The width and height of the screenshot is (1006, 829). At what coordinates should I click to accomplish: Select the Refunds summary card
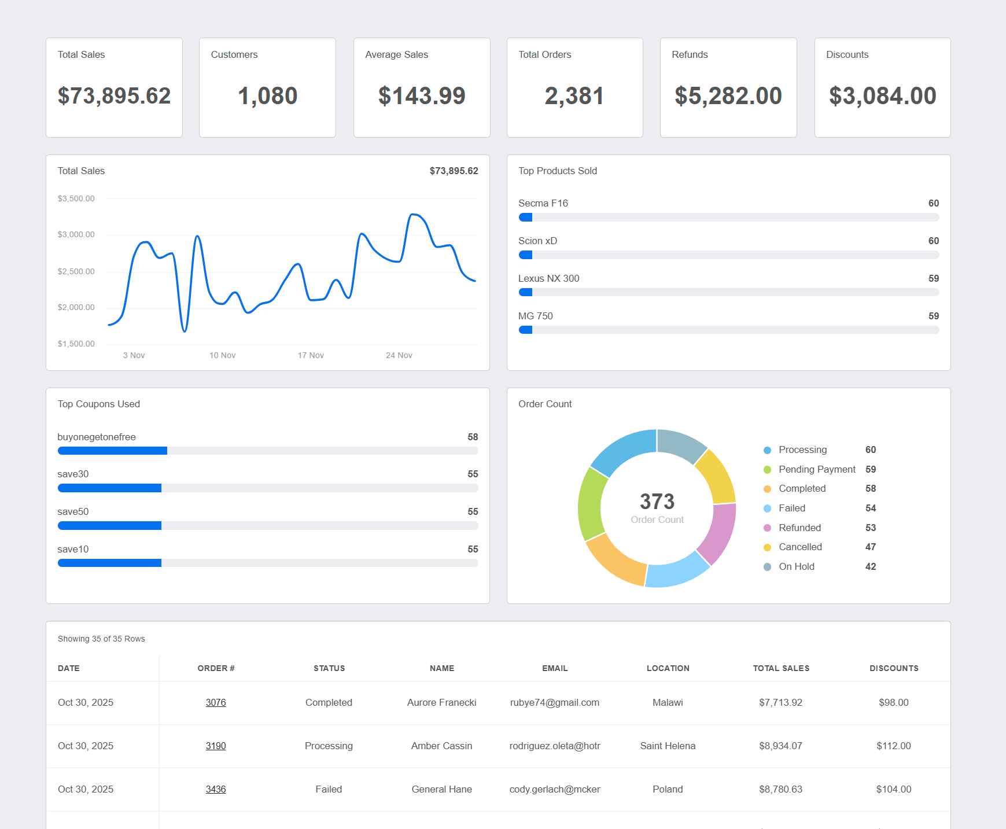click(x=728, y=87)
